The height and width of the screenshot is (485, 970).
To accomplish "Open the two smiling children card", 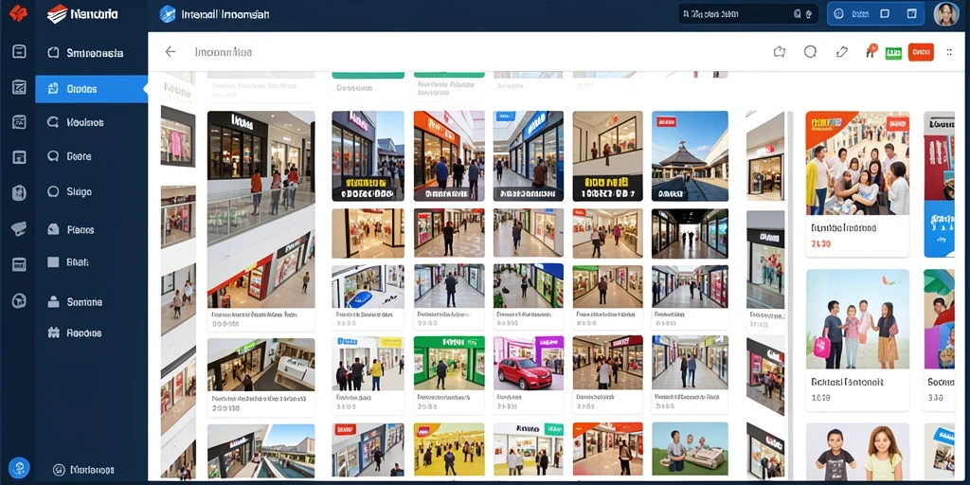I will (857, 452).
